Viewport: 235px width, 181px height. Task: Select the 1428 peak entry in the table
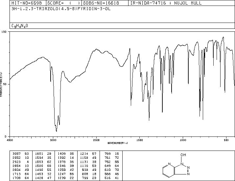pos(43,178)
